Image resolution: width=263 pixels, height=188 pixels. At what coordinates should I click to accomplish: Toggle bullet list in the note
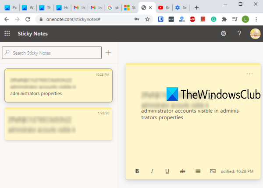[x=198, y=171]
